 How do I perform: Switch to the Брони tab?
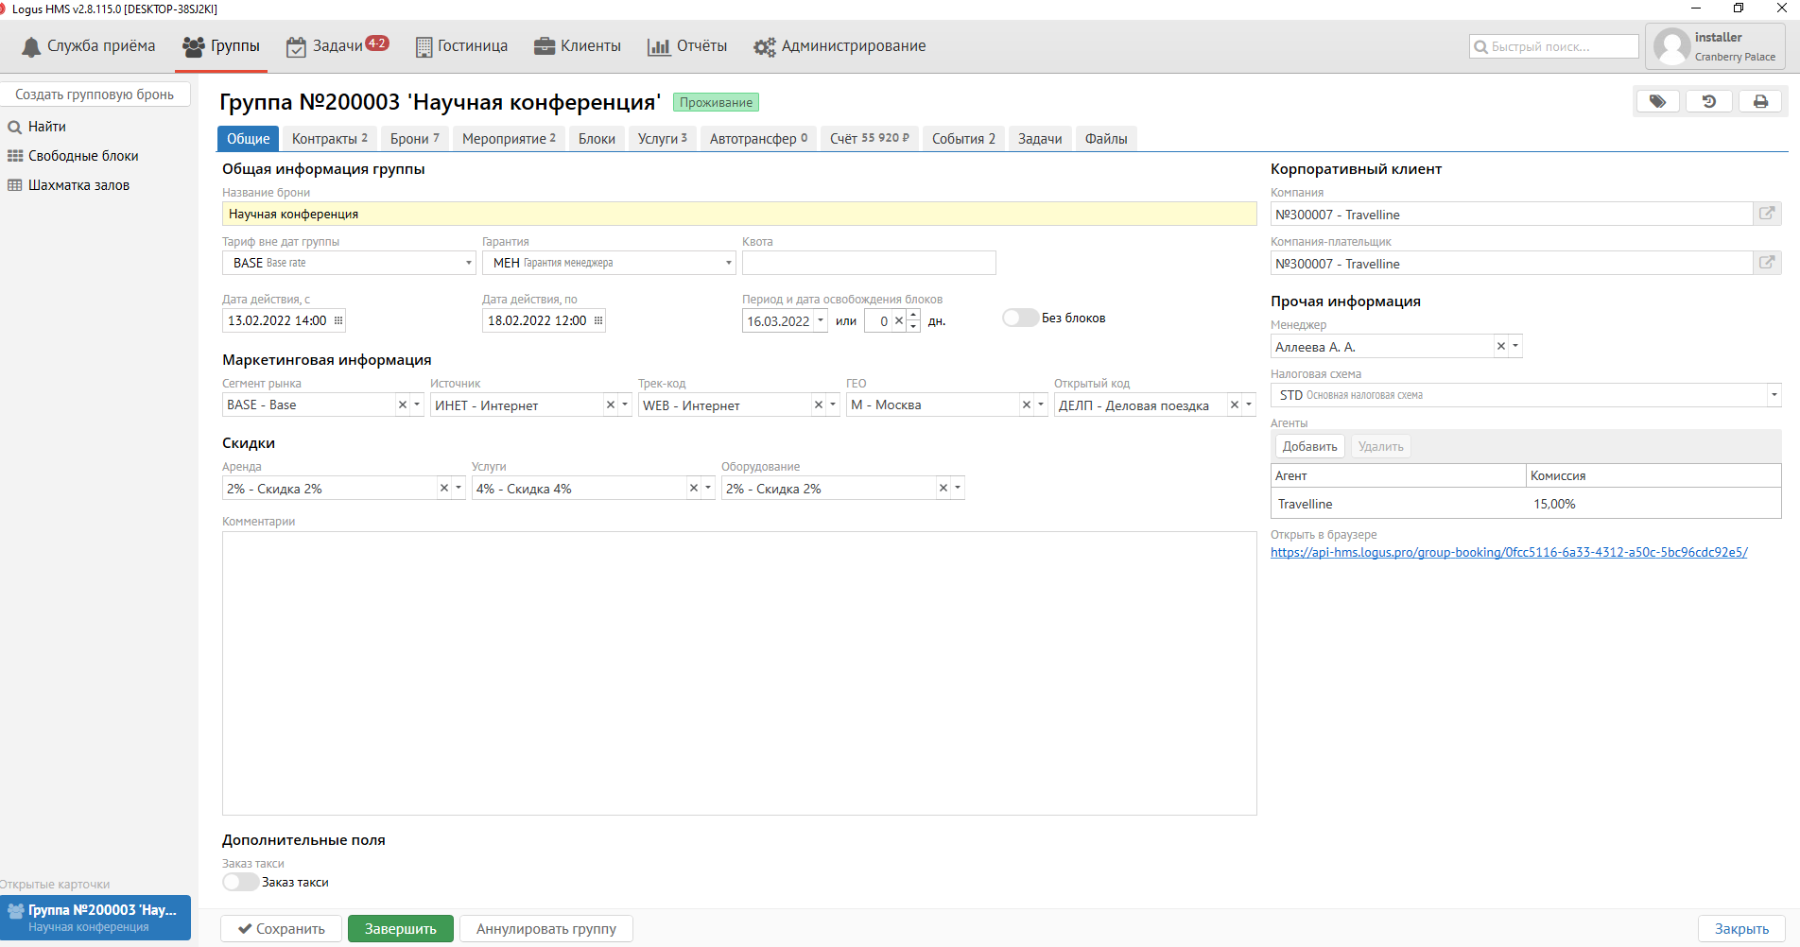point(414,139)
